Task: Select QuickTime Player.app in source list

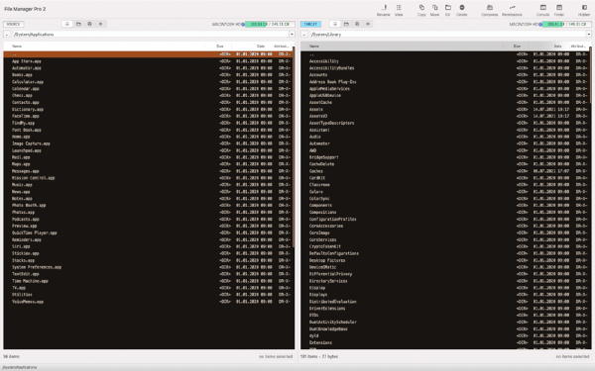Action: pos(148,232)
